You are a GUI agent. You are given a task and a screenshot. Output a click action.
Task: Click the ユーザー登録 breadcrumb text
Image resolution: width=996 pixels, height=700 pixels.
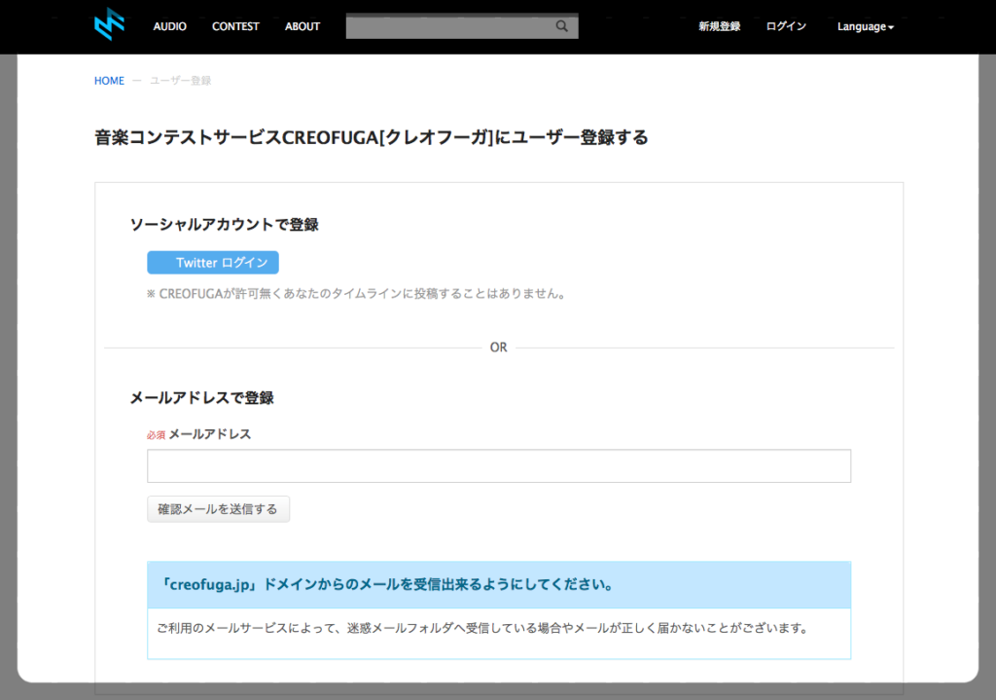point(180,81)
